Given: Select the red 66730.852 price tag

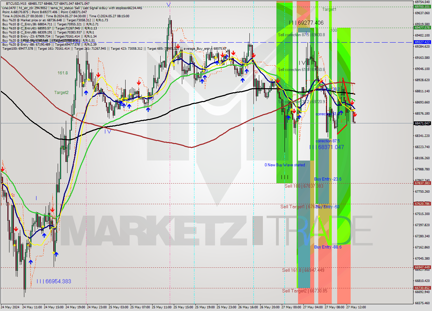Looking at the screenshot, I should (422, 288).
